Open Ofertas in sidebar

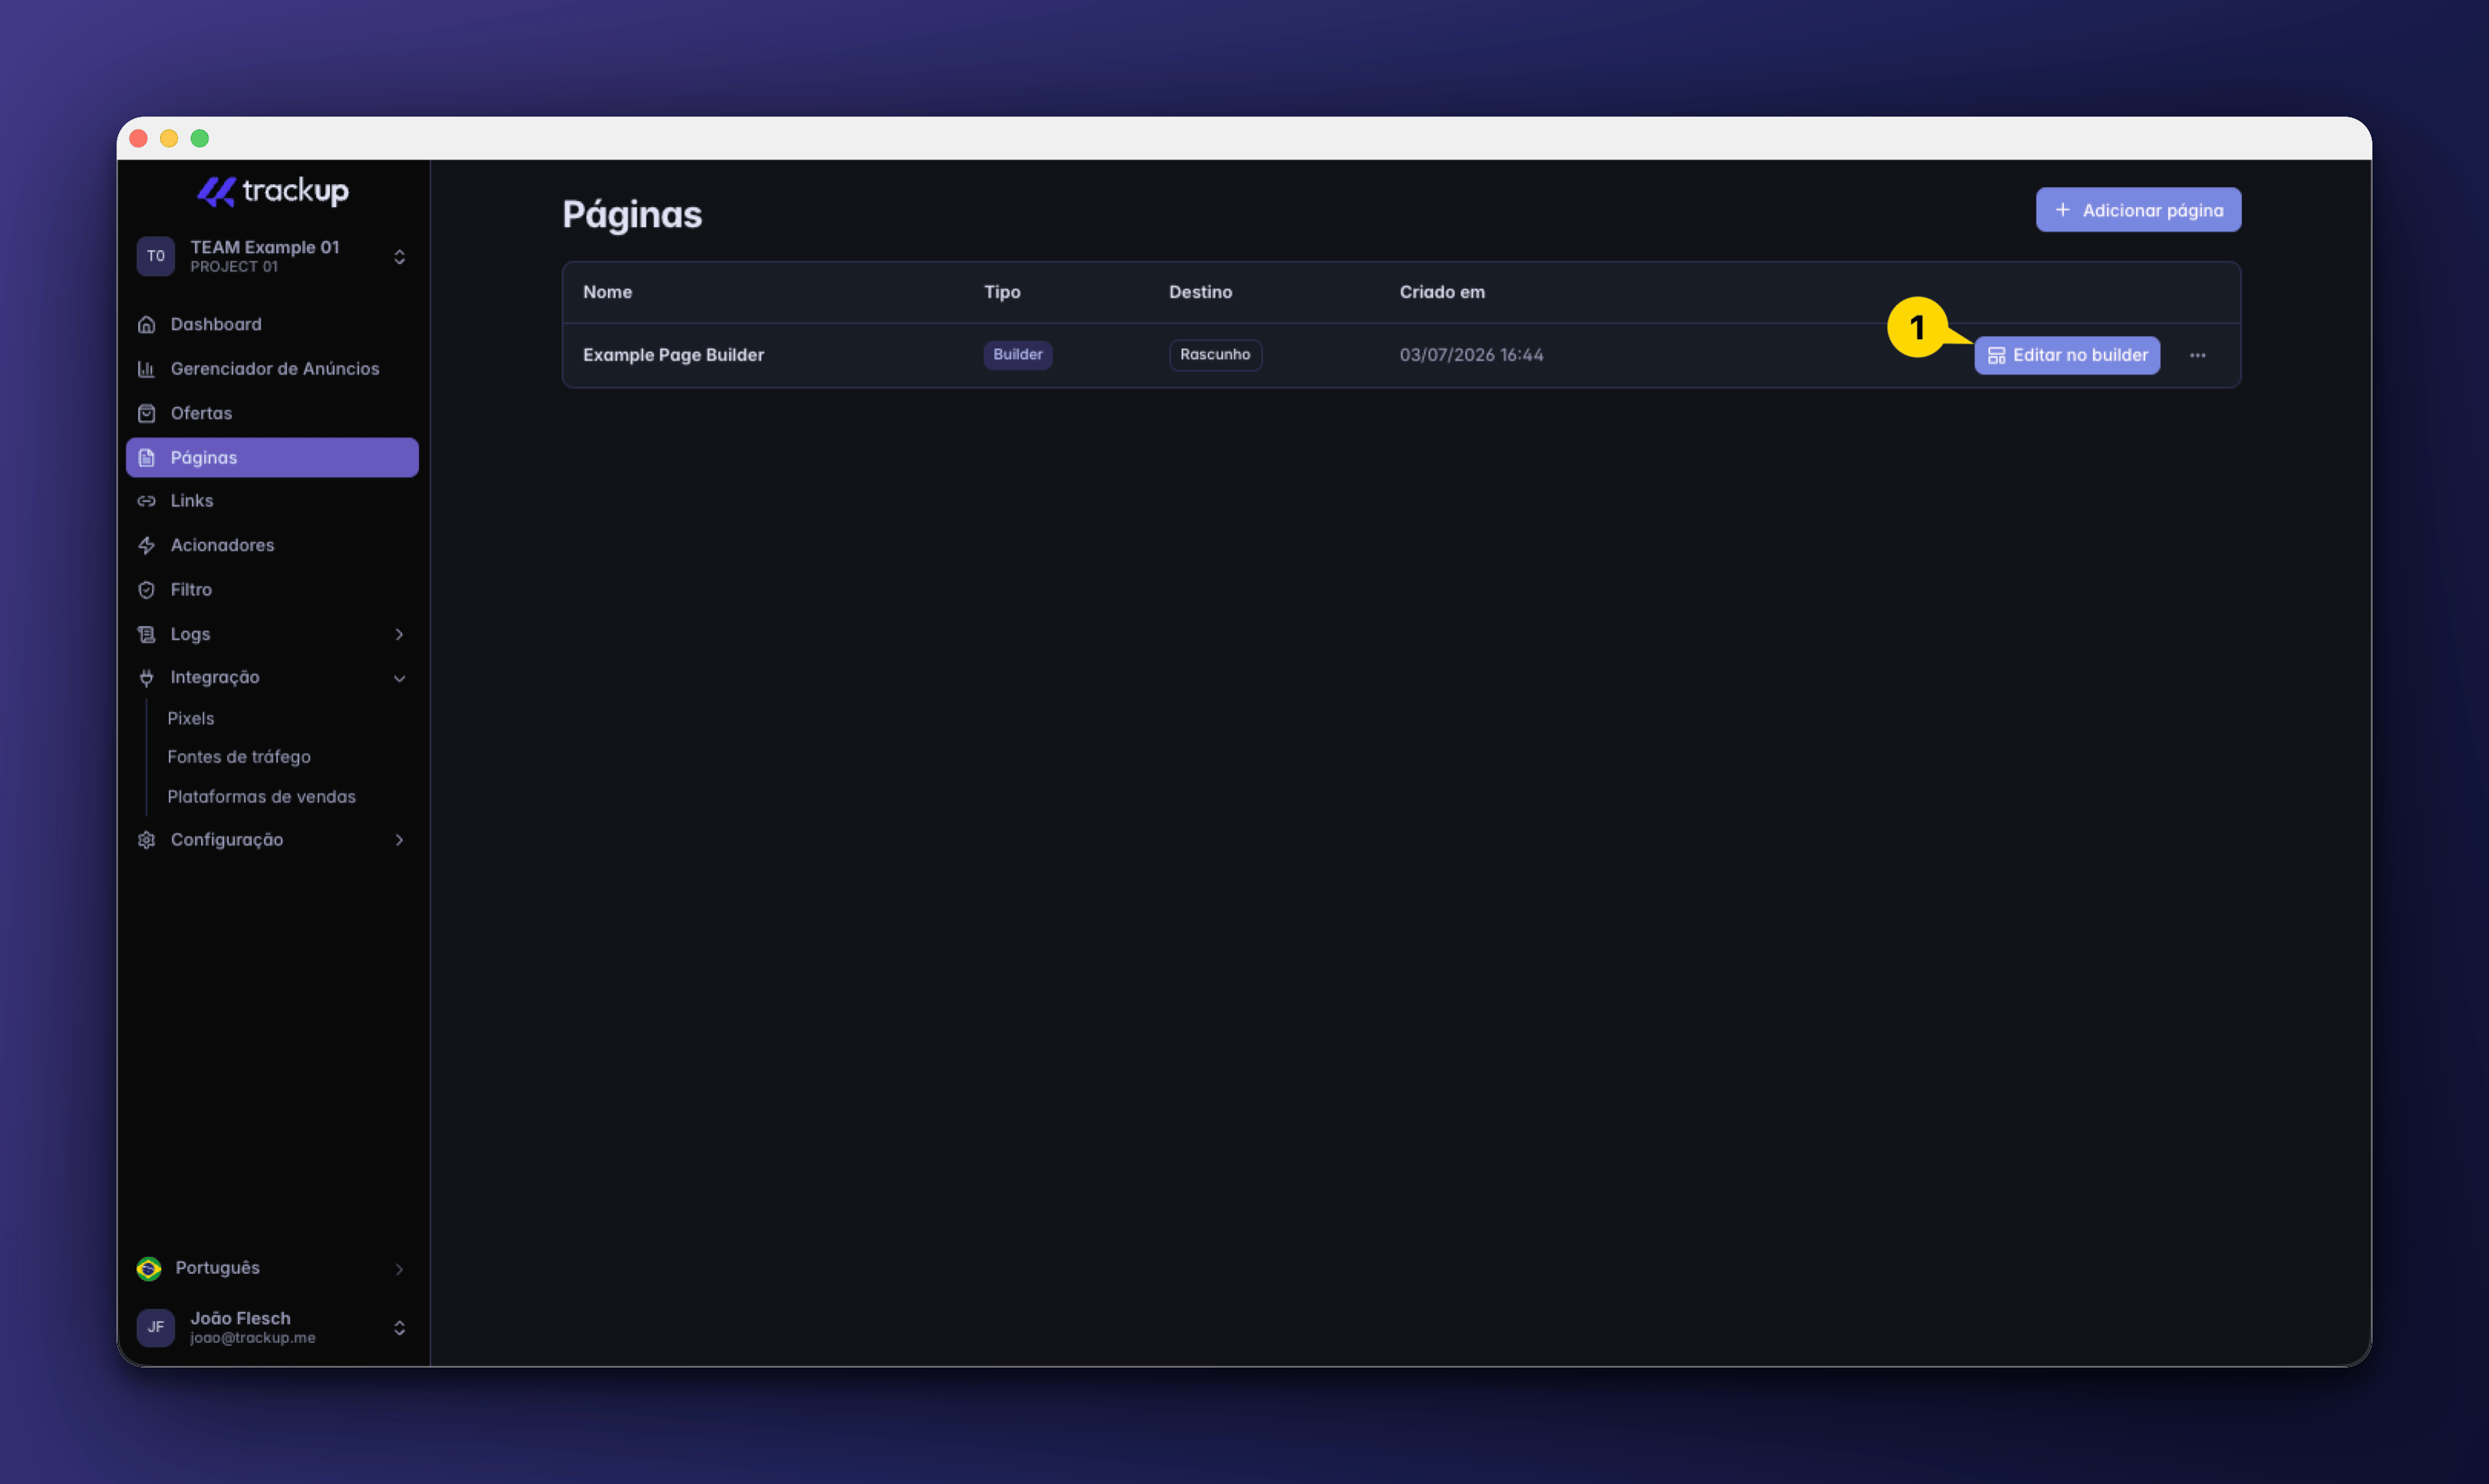(272, 413)
